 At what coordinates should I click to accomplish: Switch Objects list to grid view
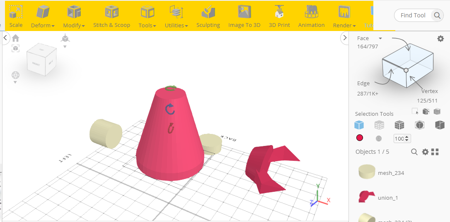pyautogui.click(x=435, y=152)
